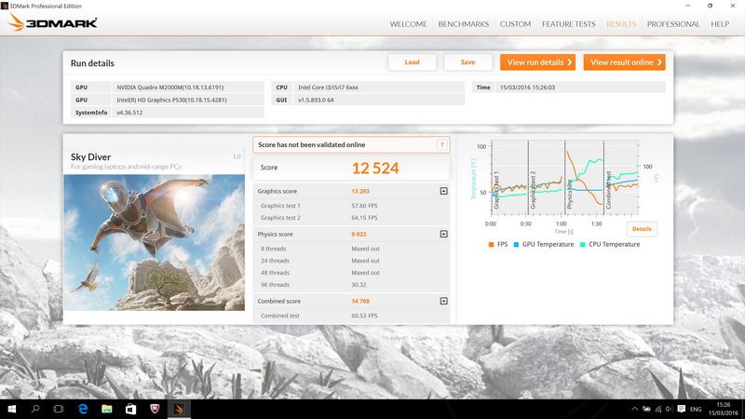745x419 pixels.
Task: Launch the Windows Store taskbar icon
Action: tap(130, 409)
